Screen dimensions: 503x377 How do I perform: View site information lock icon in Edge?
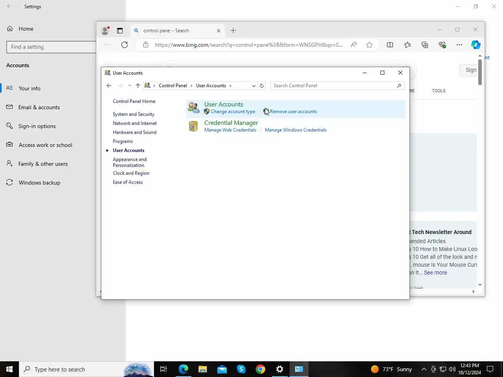(146, 45)
